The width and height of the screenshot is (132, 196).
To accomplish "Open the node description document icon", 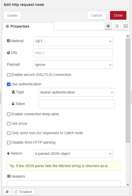I will (117, 26).
